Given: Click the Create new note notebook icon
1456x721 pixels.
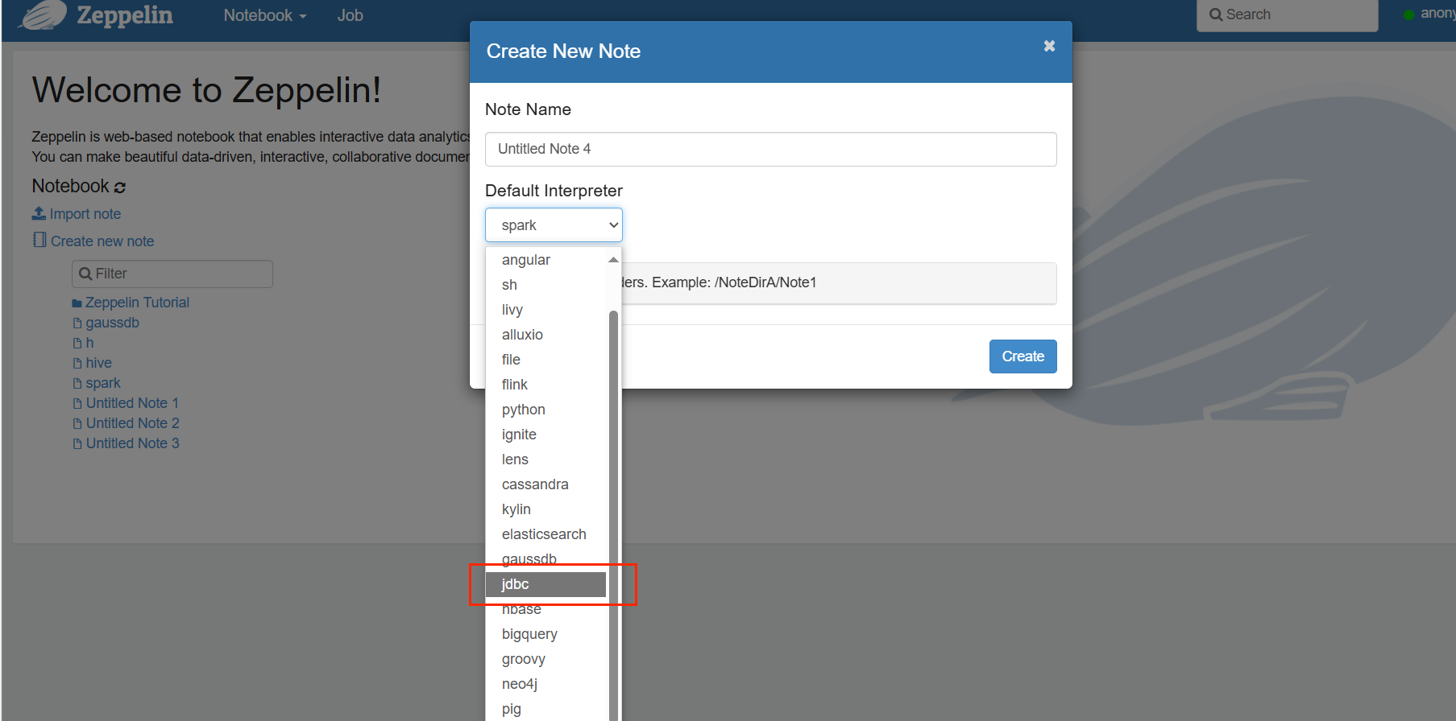Looking at the screenshot, I should pyautogui.click(x=39, y=240).
